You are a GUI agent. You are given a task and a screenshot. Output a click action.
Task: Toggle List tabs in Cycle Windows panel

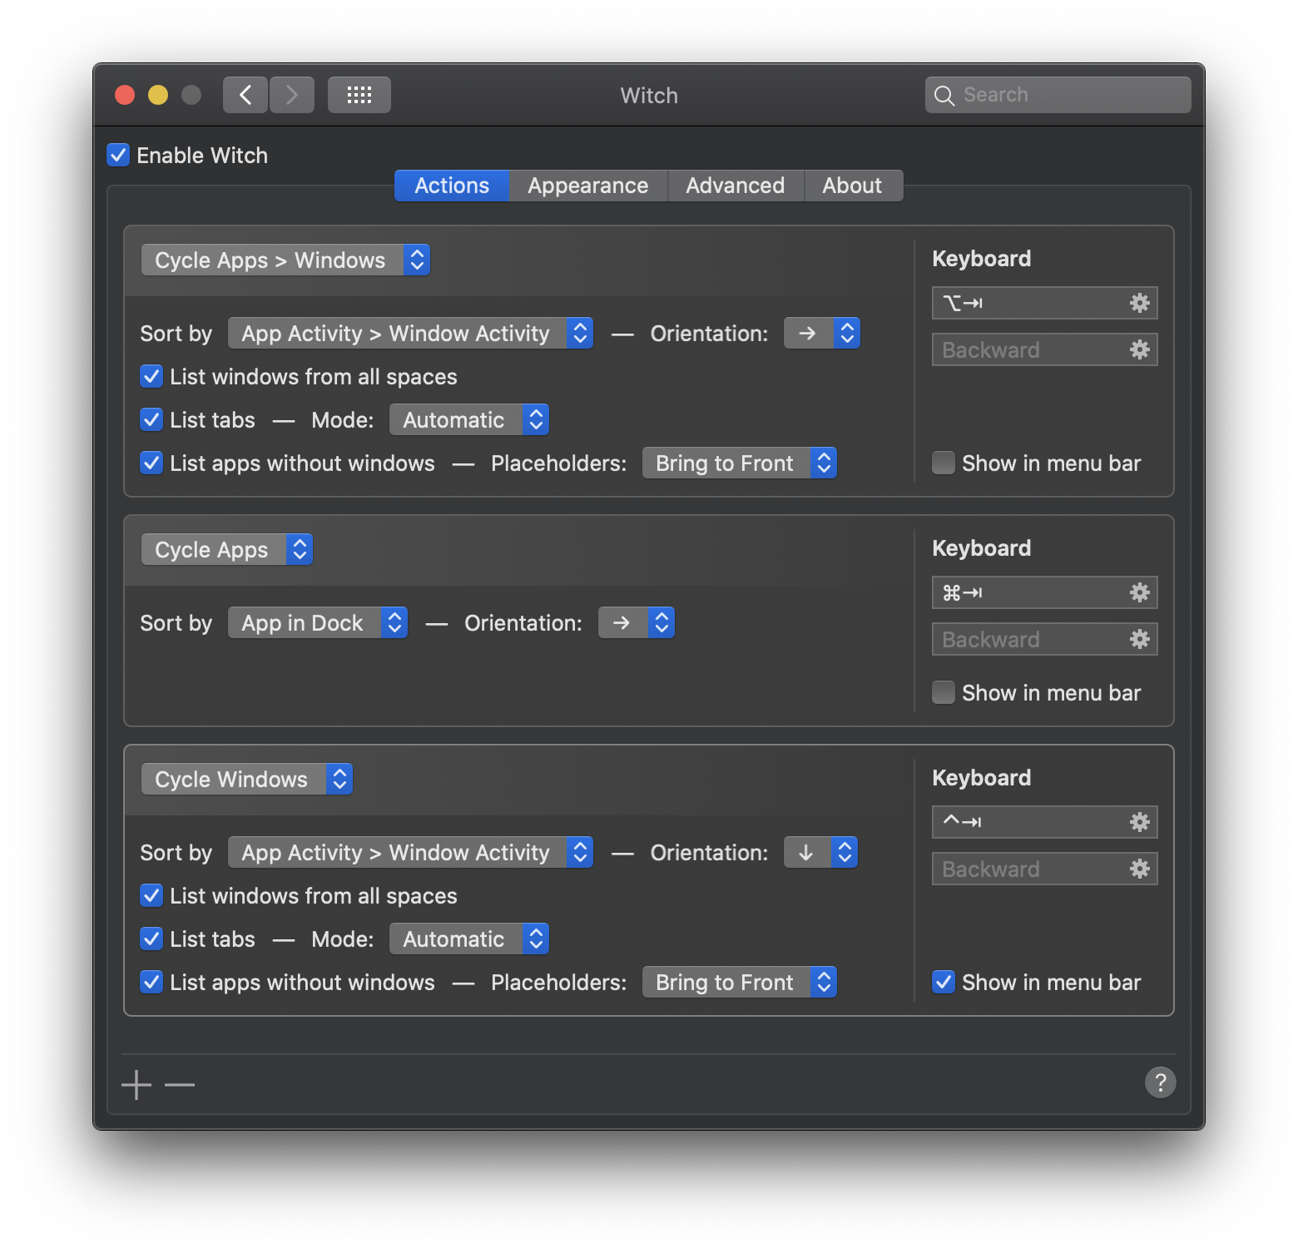point(151,939)
